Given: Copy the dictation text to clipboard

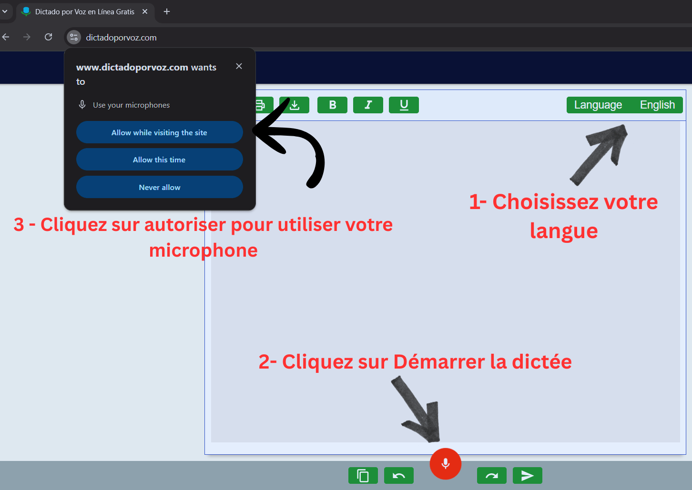Looking at the screenshot, I should pos(363,475).
